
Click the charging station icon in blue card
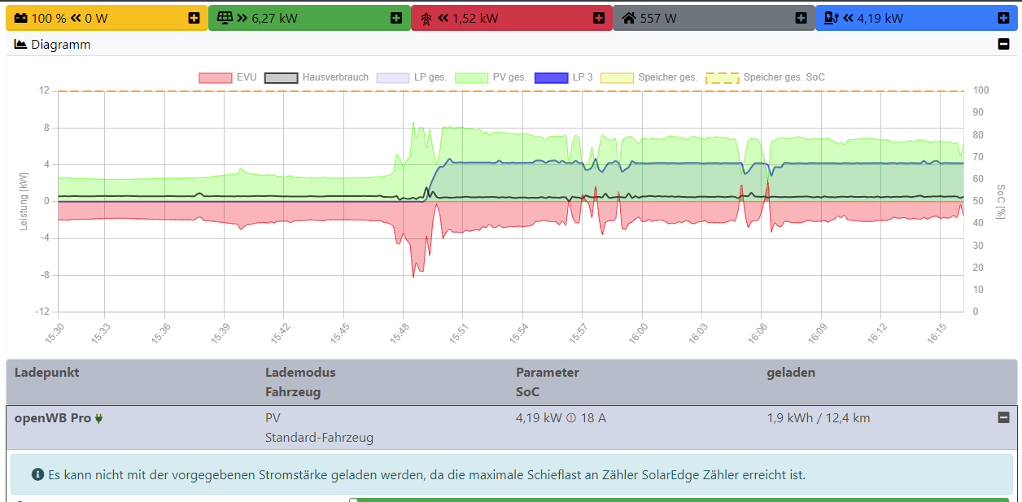click(x=832, y=18)
